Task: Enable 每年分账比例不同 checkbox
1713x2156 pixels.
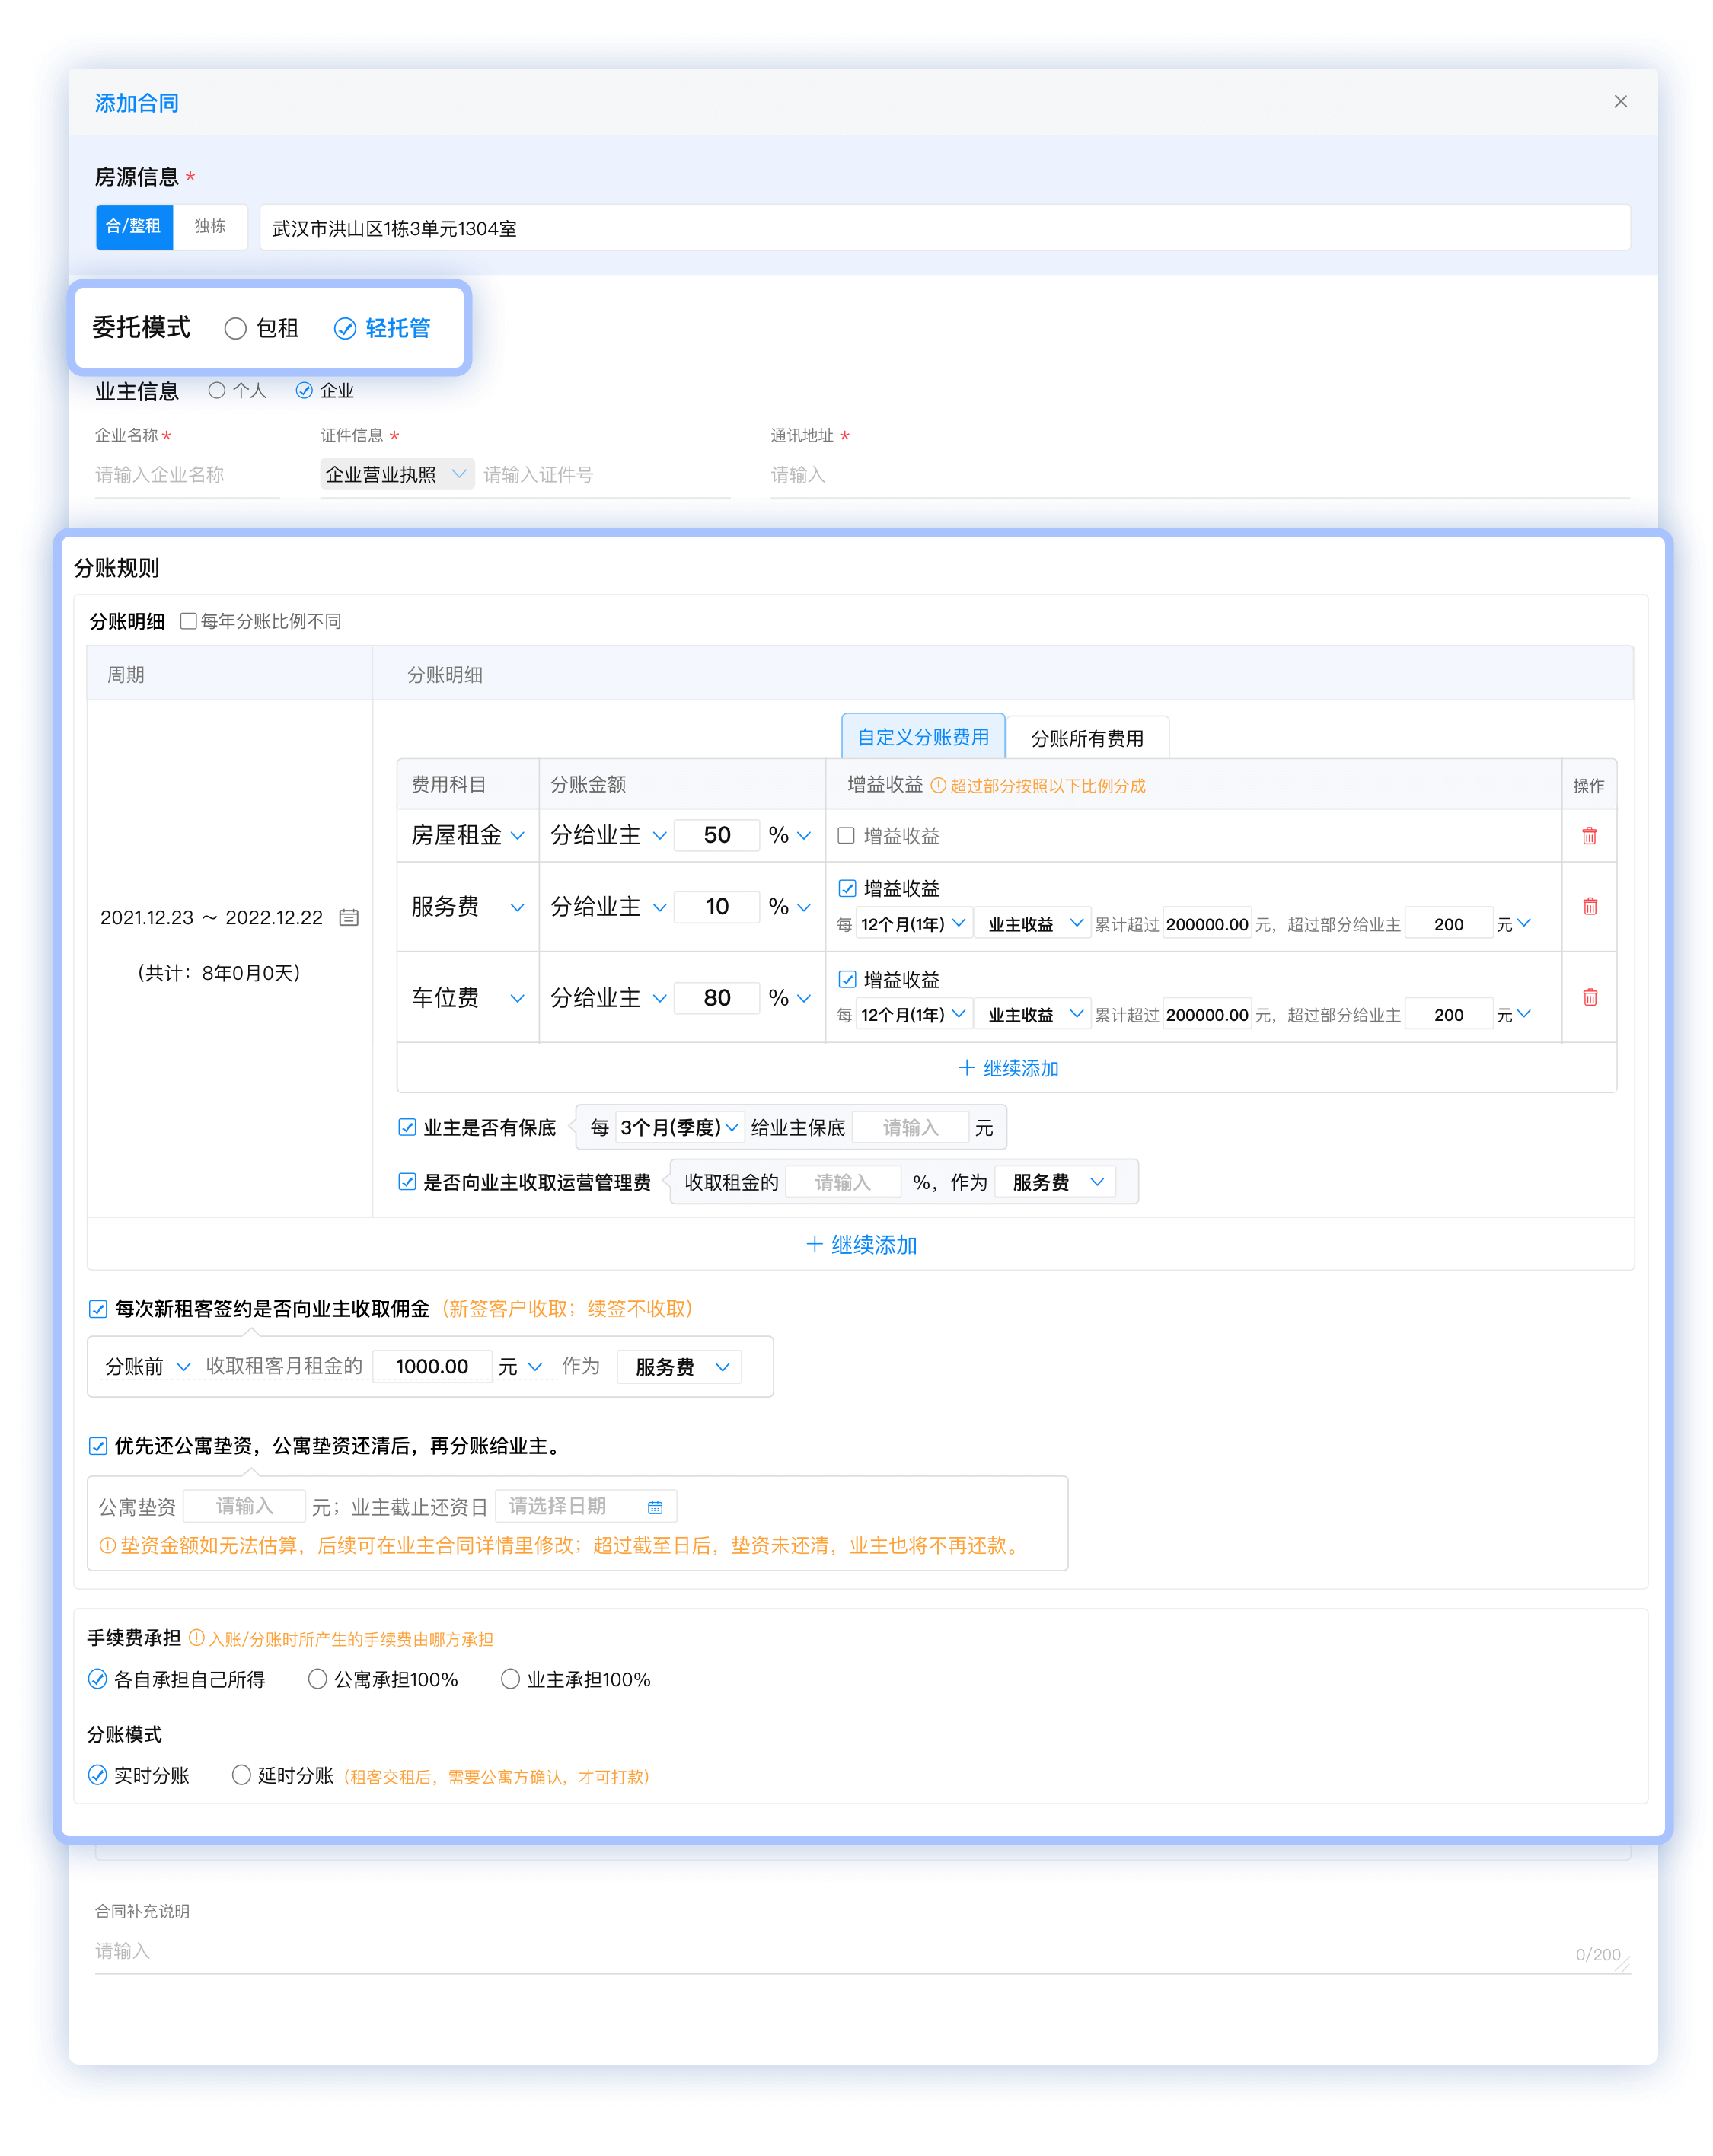Action: coord(188,621)
